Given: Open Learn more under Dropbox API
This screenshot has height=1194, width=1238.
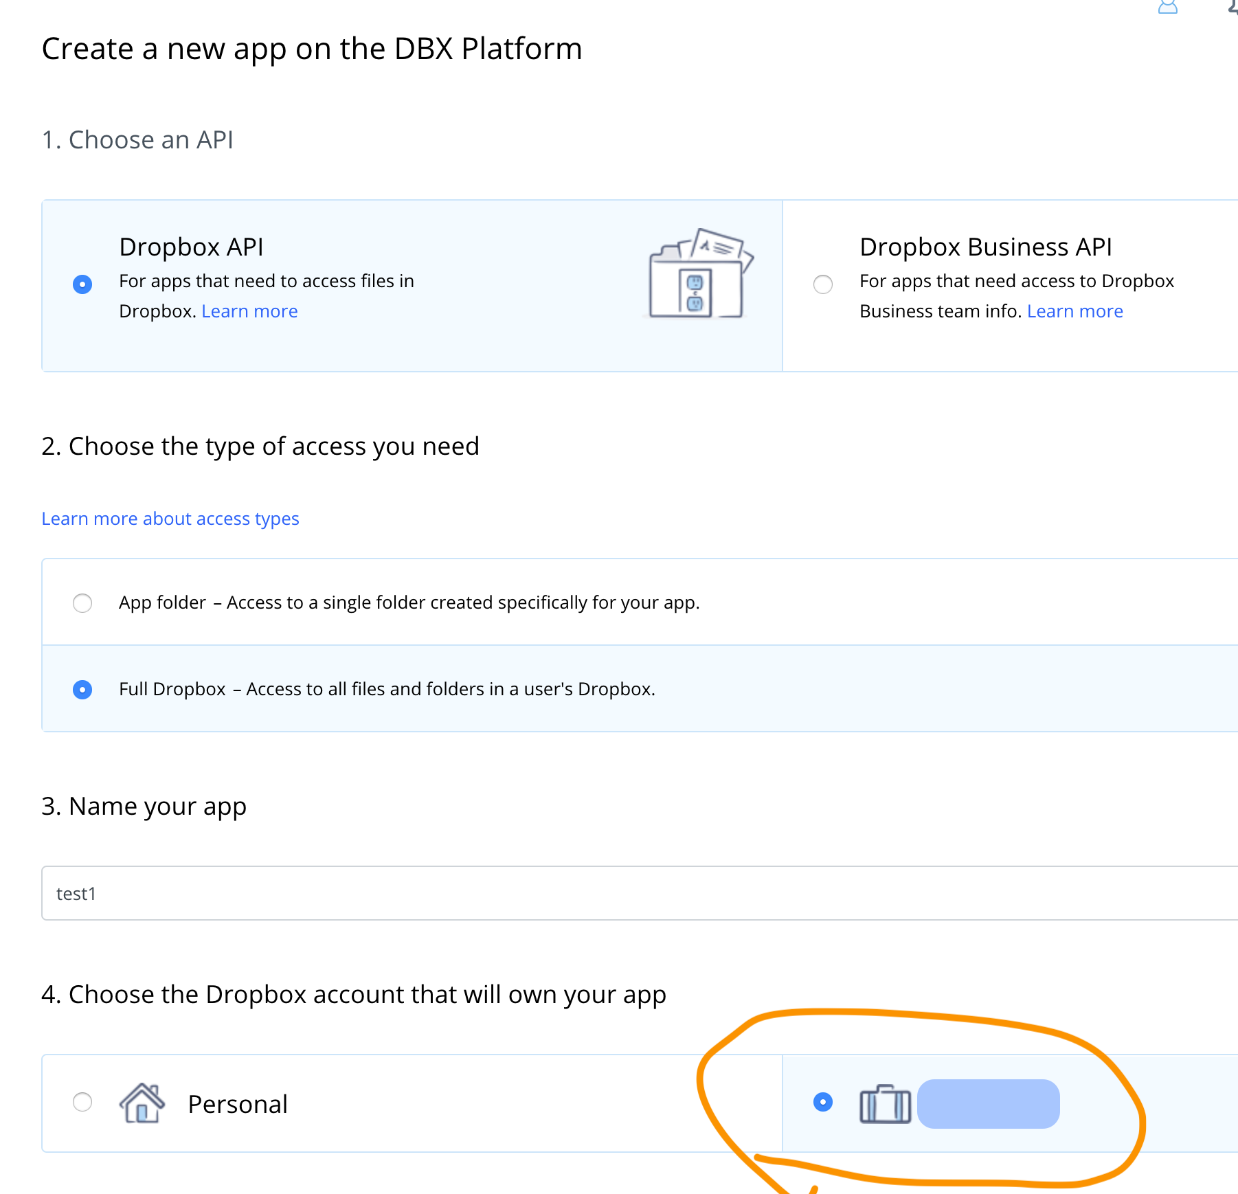Looking at the screenshot, I should [x=249, y=311].
